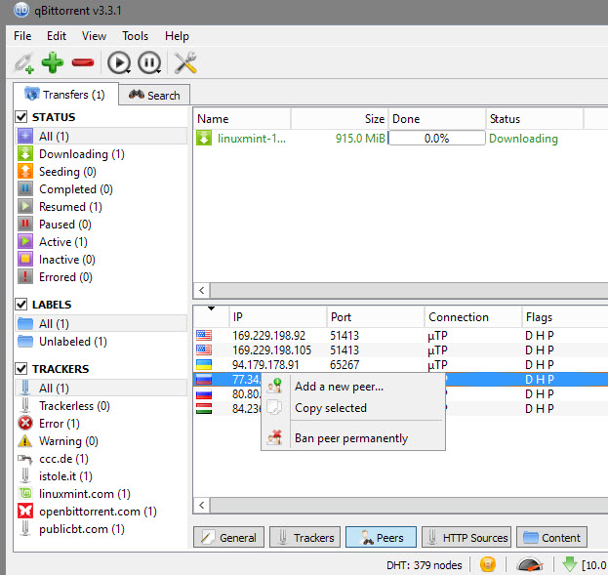
Task: Select All (1) under STATUS
Action: point(101,137)
